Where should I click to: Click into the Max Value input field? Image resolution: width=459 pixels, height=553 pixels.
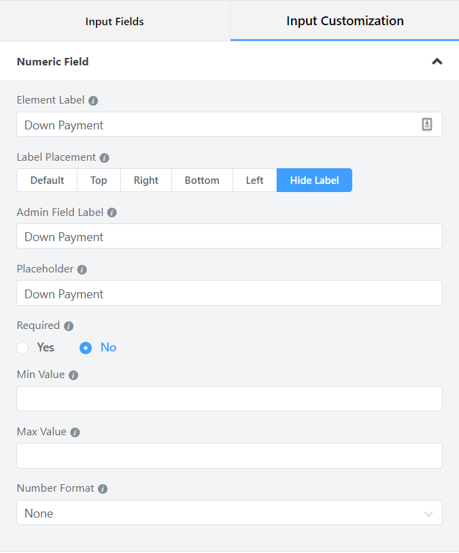229,456
